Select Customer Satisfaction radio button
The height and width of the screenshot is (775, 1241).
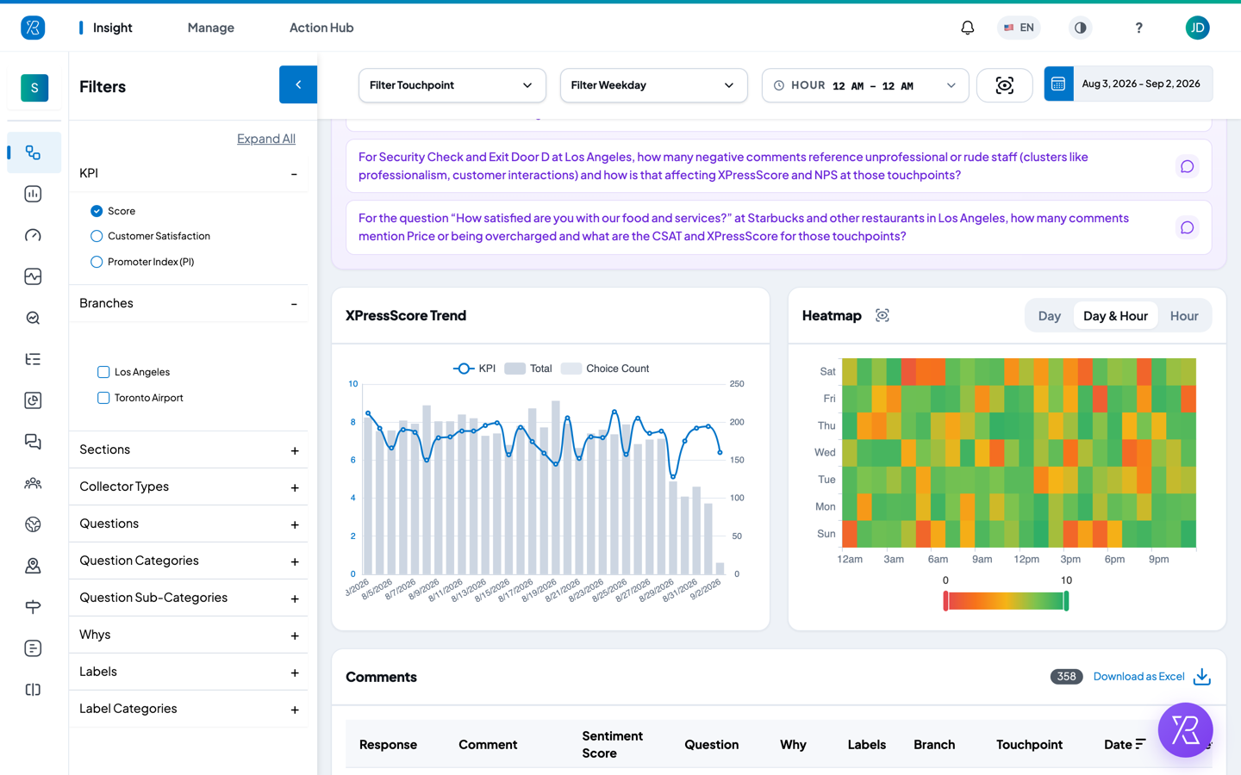pyautogui.click(x=97, y=236)
